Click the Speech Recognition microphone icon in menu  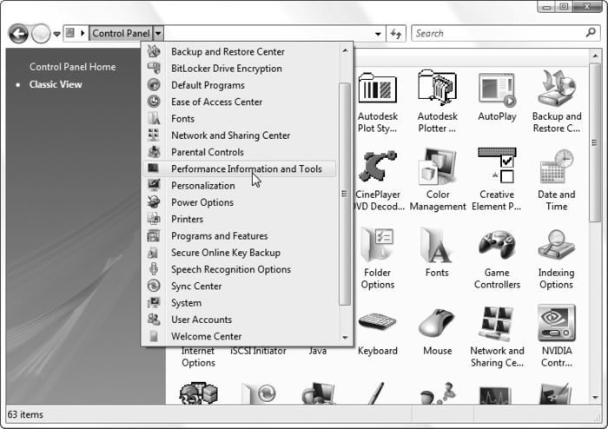pos(154,269)
